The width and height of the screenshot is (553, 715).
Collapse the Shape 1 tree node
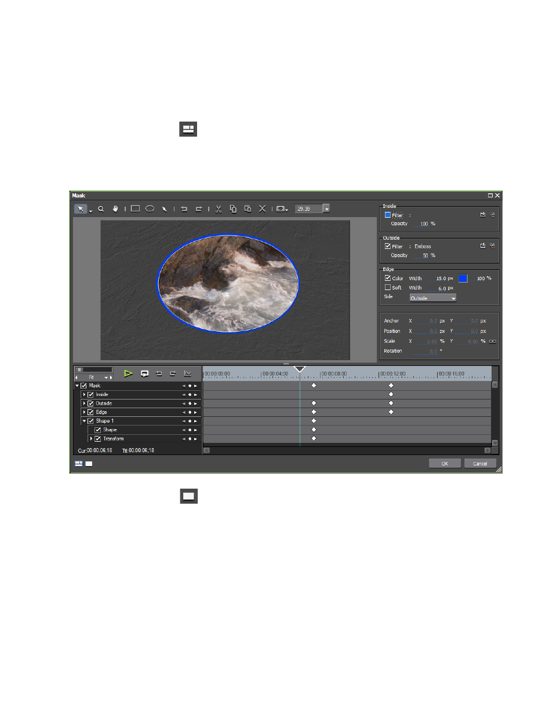84,421
